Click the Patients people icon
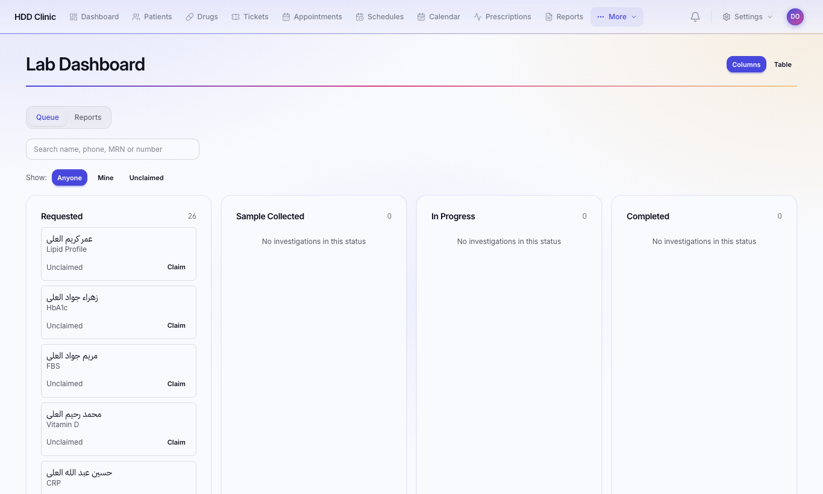 click(x=136, y=17)
